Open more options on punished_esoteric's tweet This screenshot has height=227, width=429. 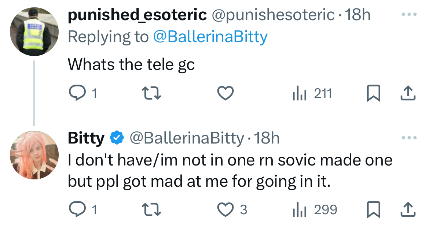pos(409,15)
